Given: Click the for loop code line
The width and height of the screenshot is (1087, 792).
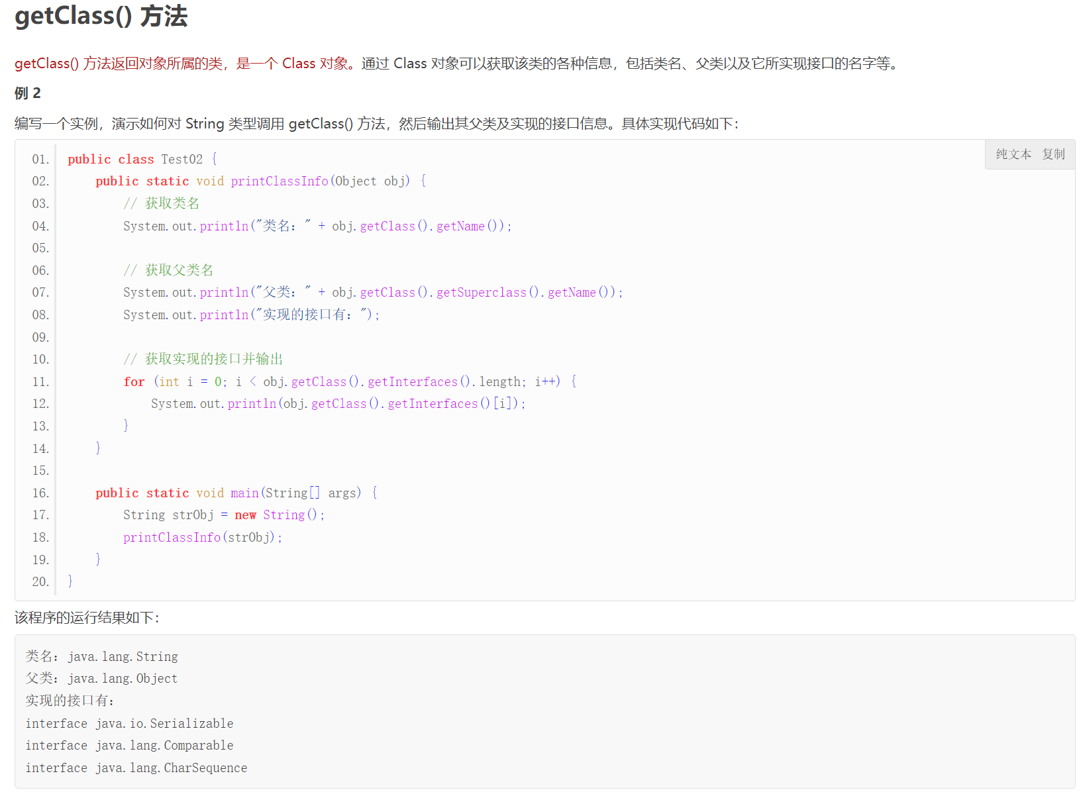Looking at the screenshot, I should (350, 382).
